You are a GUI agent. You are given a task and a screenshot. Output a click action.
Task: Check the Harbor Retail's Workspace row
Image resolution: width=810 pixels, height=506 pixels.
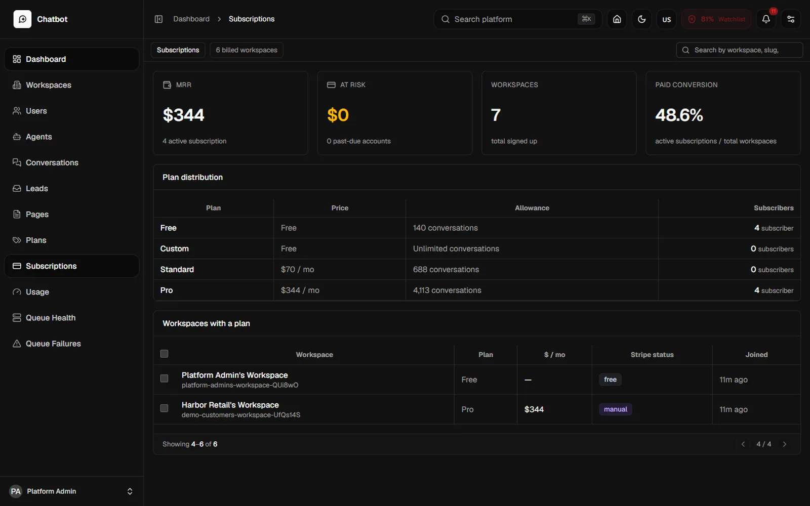pyautogui.click(x=164, y=408)
